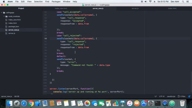The image size is (192, 108).
Task: Select the server_new.js editor tab
Action: [98, 8]
